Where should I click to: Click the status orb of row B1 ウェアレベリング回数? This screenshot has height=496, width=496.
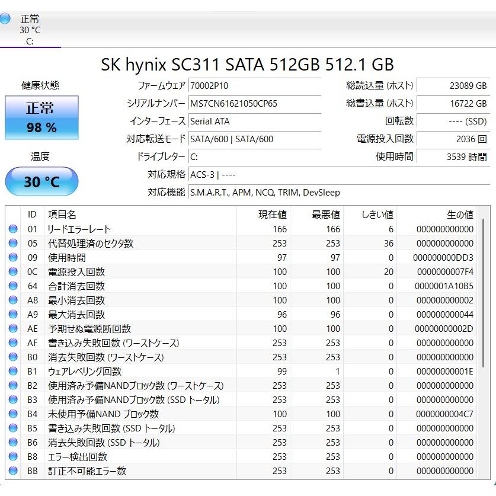(x=13, y=371)
